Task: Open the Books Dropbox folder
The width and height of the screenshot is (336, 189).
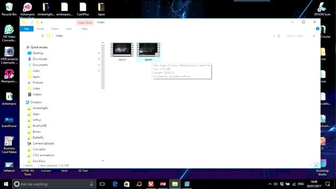Action: click(x=36, y=132)
